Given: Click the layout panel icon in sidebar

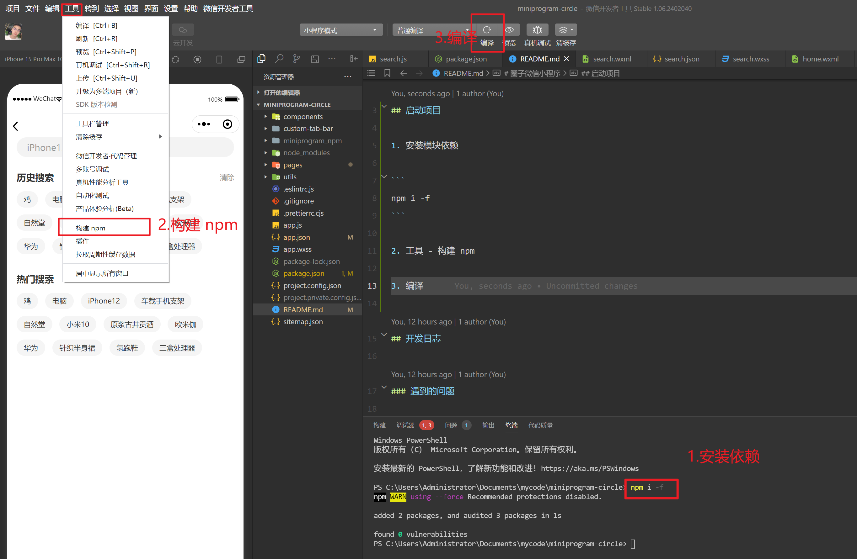Looking at the screenshot, I should tap(315, 59).
